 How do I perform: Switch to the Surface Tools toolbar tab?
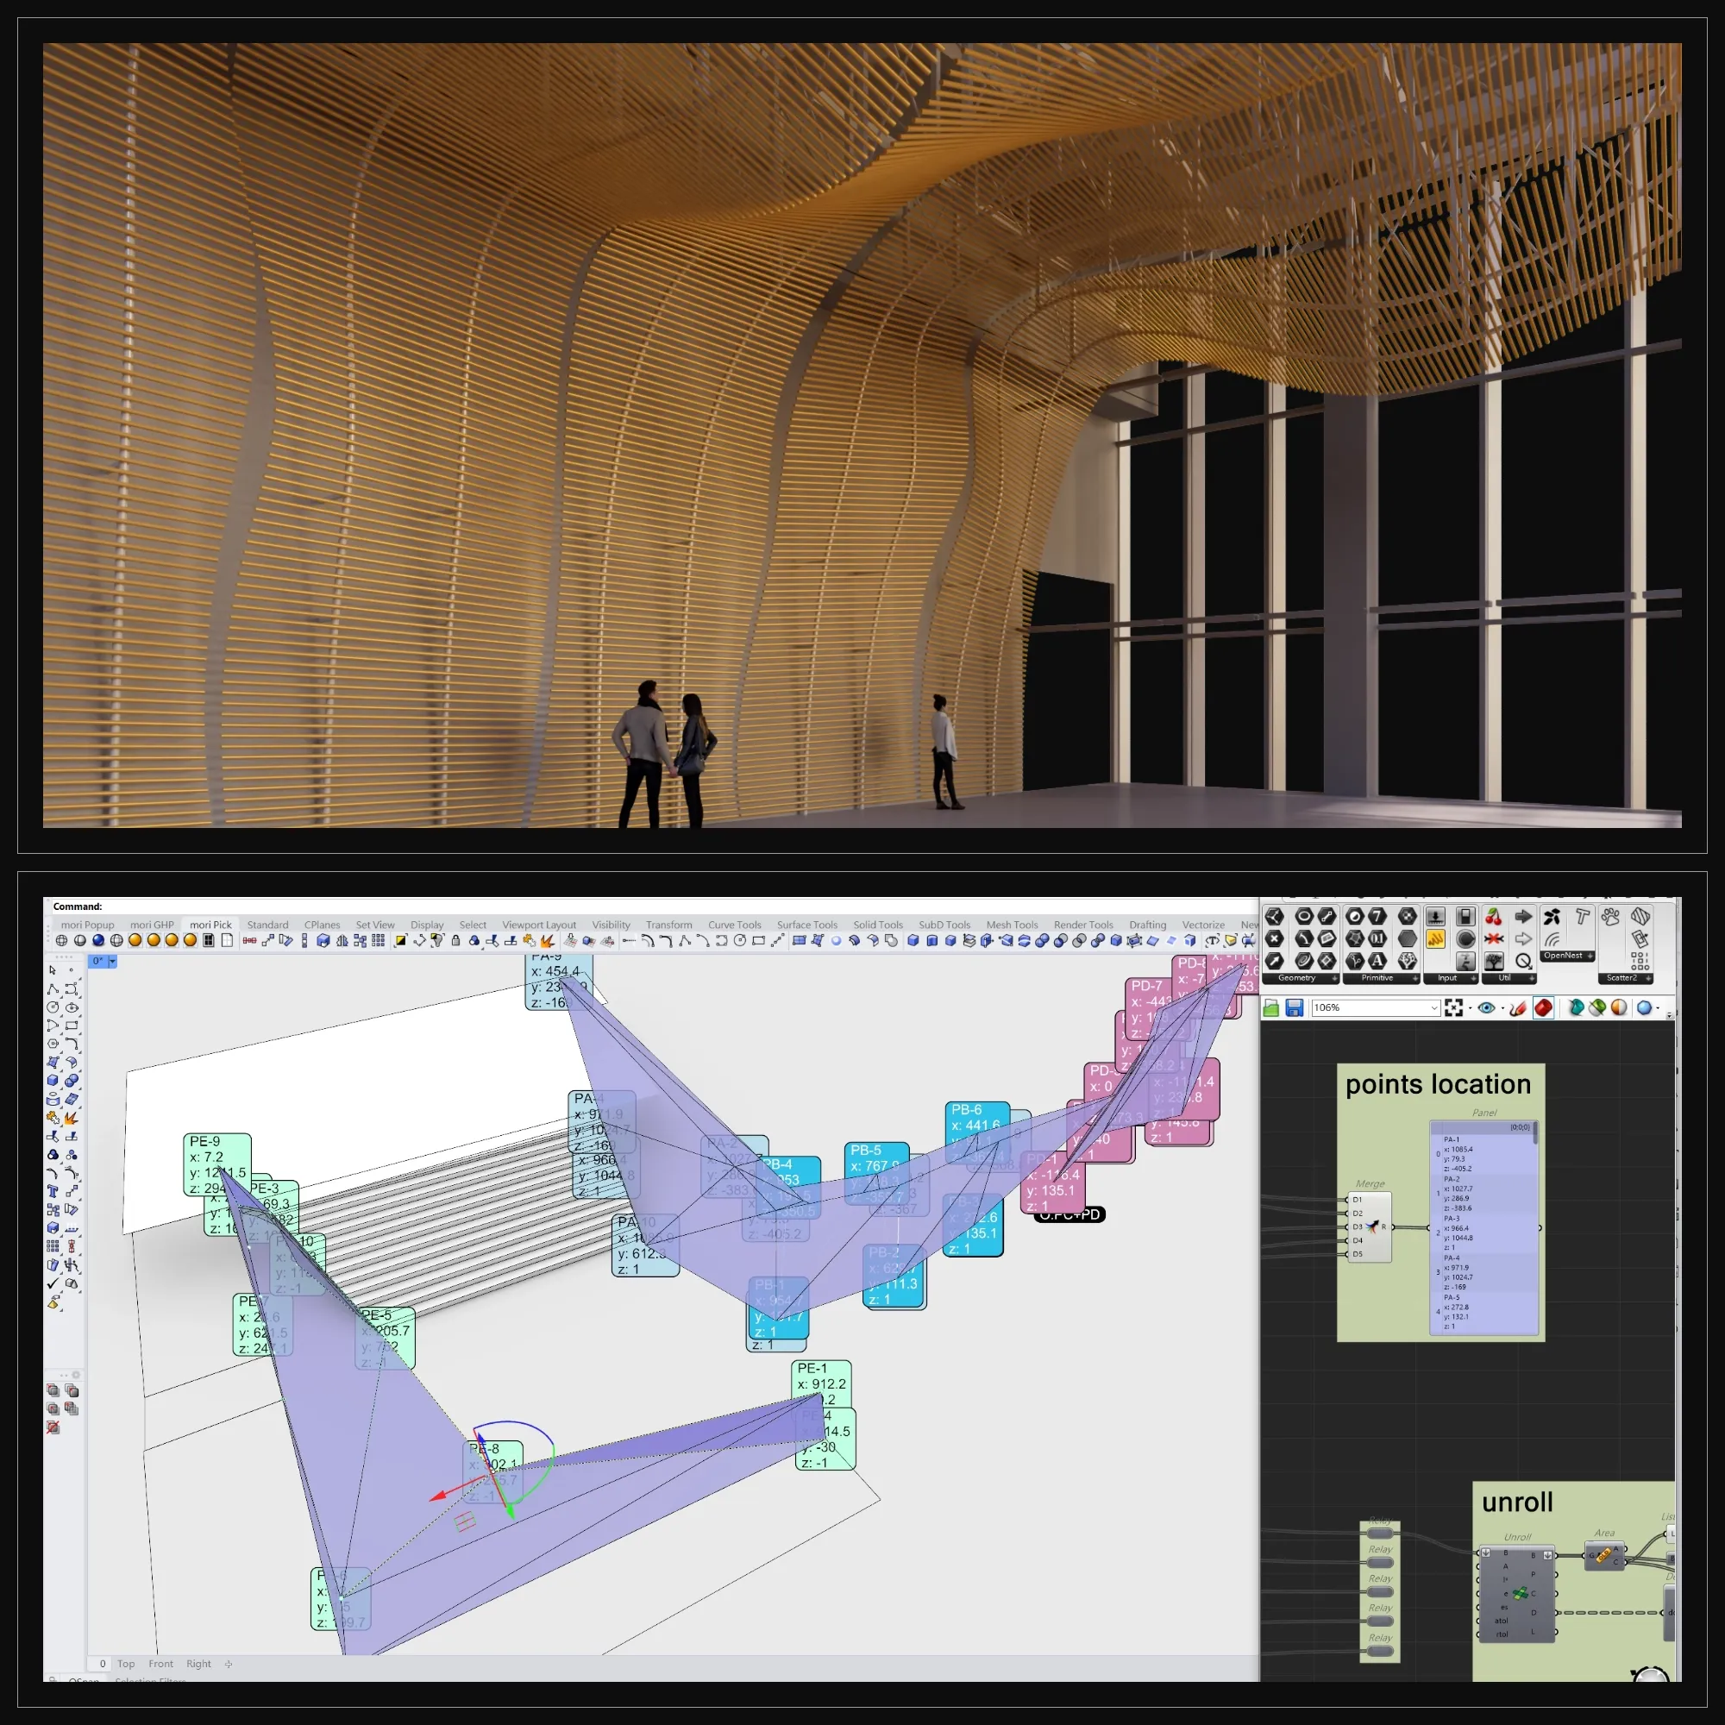point(807,925)
